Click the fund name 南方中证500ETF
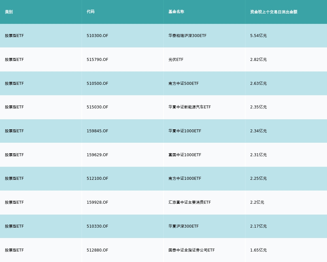The image size is (327, 262). (183, 84)
